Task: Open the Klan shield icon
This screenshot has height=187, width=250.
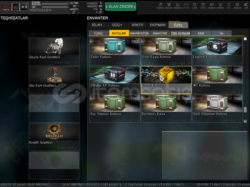Action: [x=194, y=5]
